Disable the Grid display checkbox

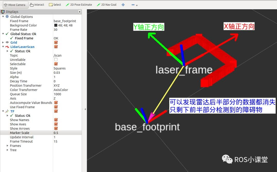tap(56, 42)
